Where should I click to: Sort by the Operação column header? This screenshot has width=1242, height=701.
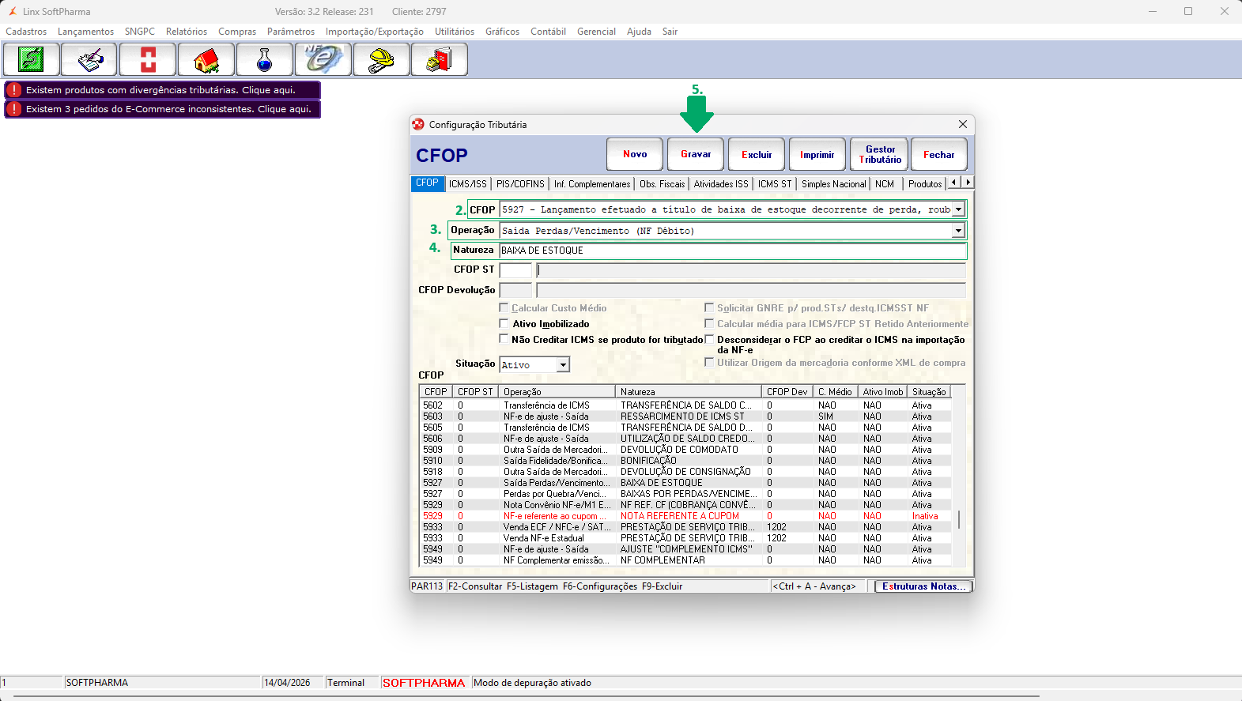pyautogui.click(x=557, y=392)
